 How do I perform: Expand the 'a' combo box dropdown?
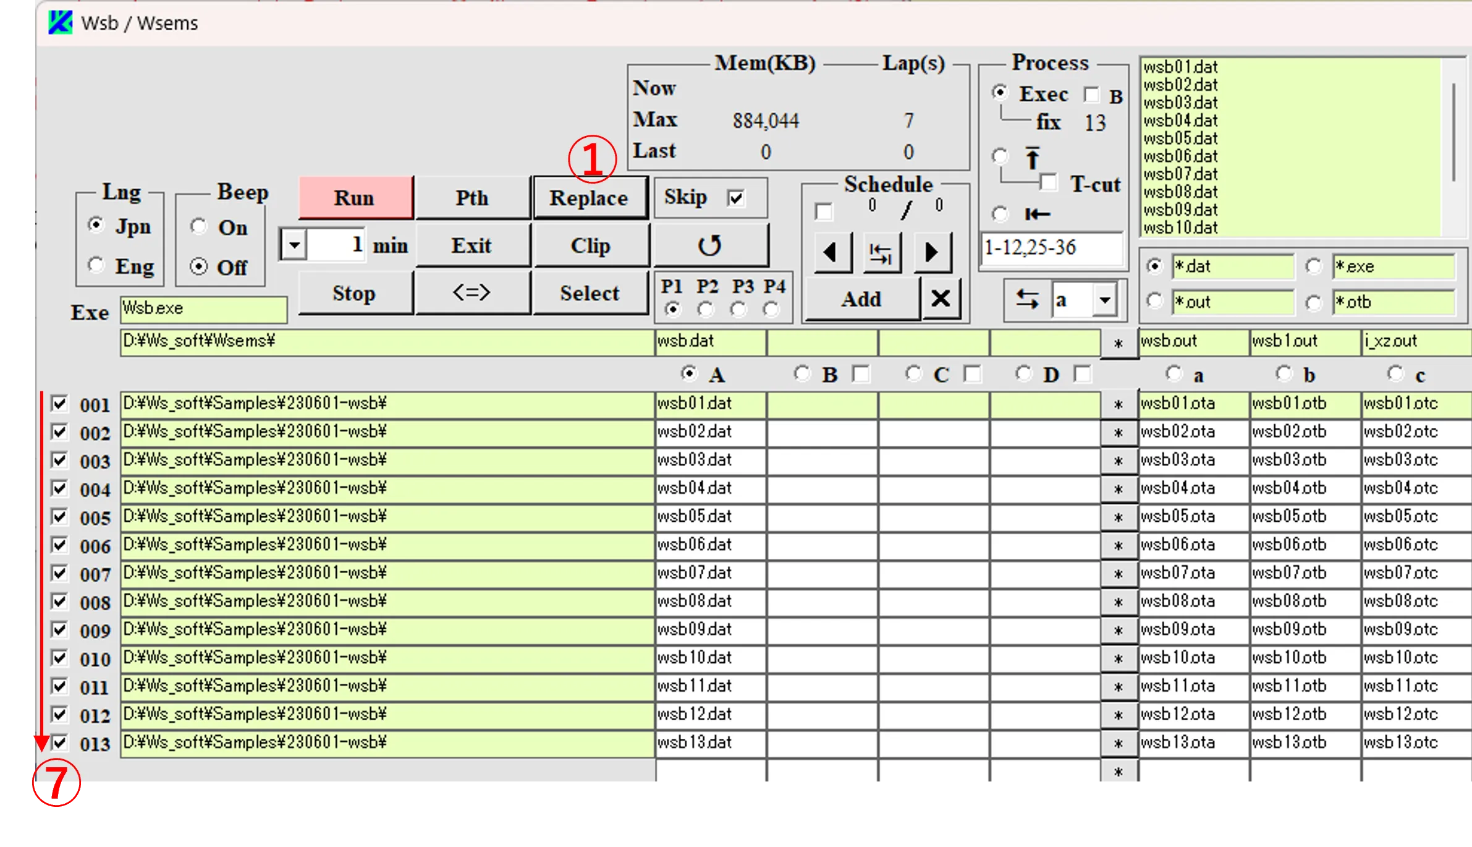click(1105, 300)
